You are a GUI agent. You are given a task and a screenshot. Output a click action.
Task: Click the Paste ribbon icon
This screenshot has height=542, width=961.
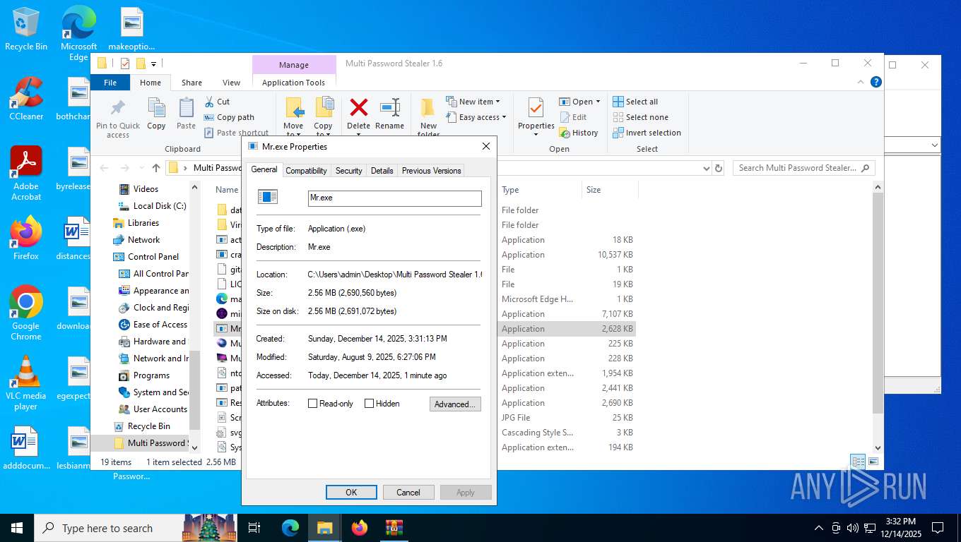(186, 108)
